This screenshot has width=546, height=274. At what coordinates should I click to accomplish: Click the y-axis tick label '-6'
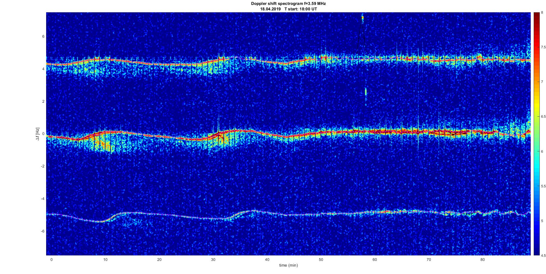[43, 231]
